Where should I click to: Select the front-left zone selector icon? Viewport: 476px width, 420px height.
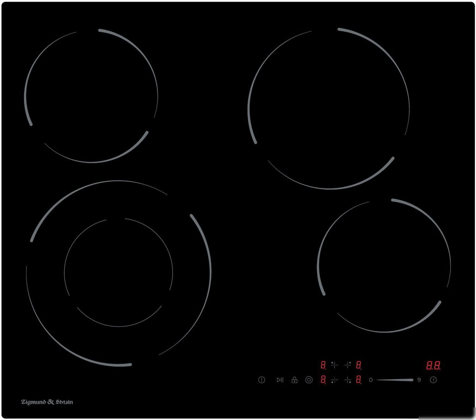334,380
